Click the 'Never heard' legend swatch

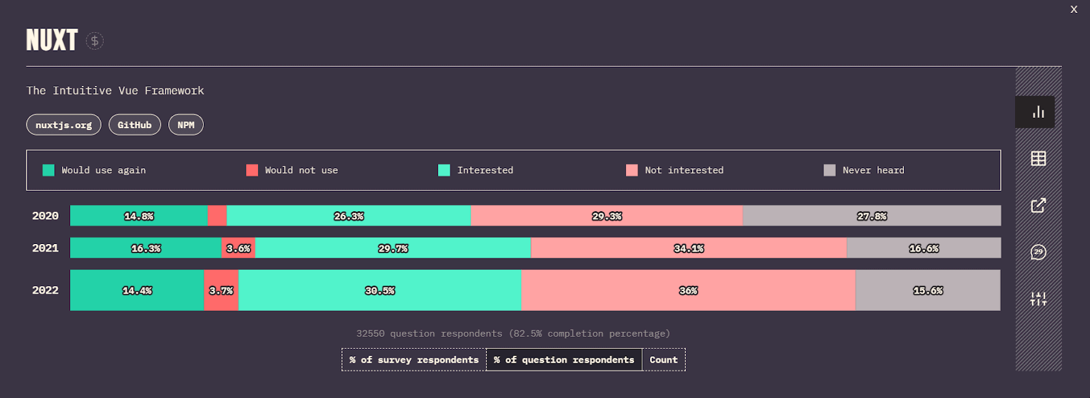pyautogui.click(x=829, y=170)
